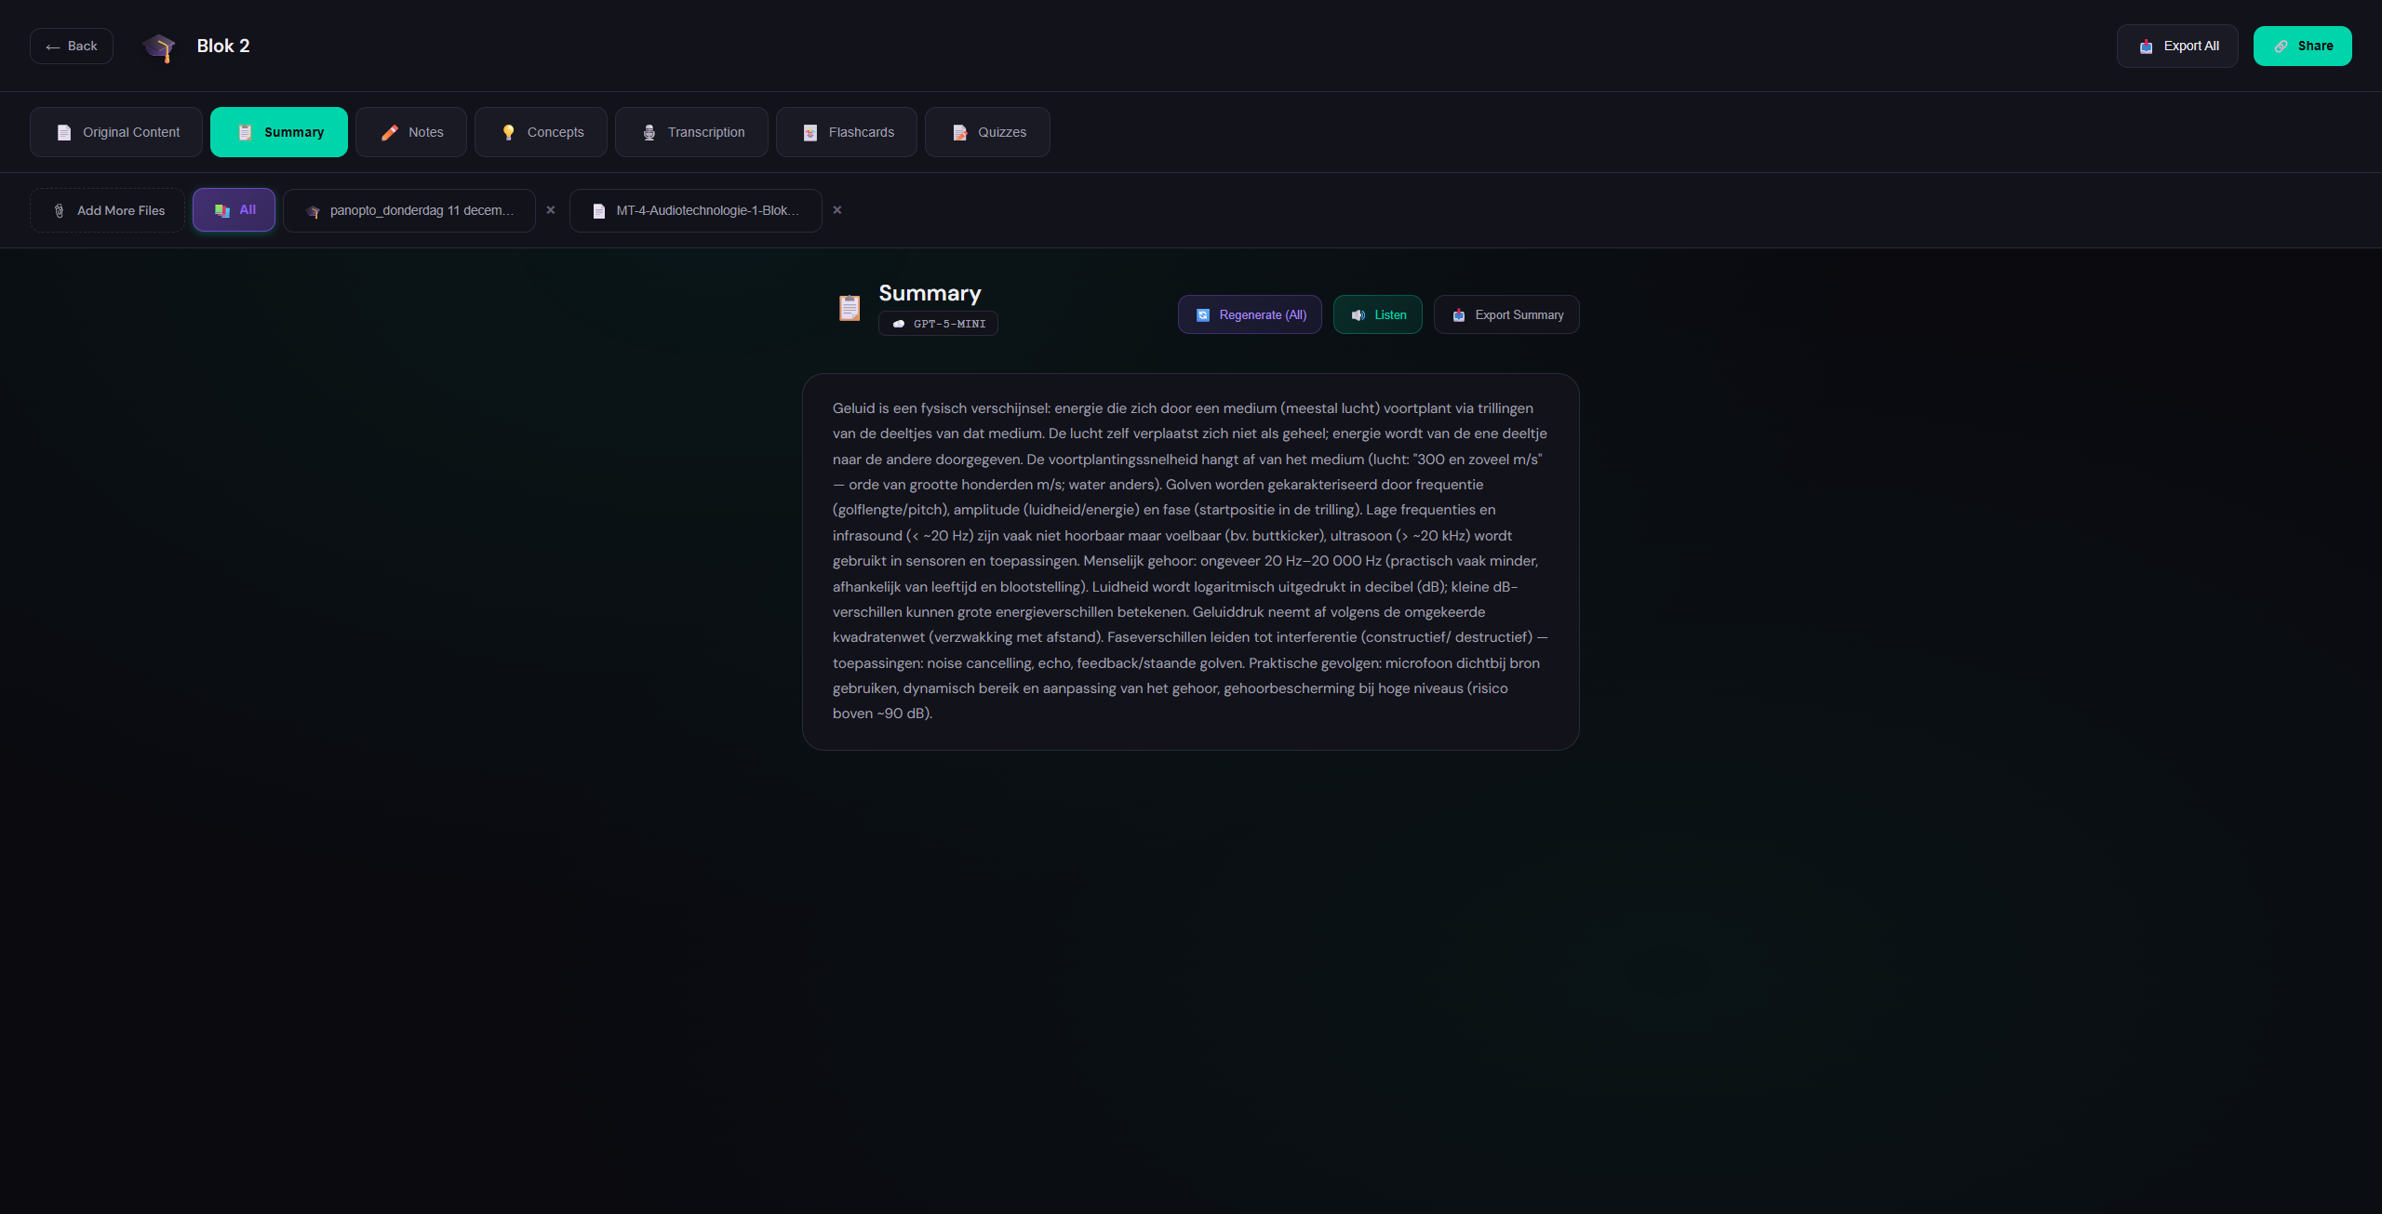Filter by MT-4-Audiotechnologie-1-Blok file chip
Image resolution: width=2382 pixels, height=1214 pixels.
[x=695, y=211]
